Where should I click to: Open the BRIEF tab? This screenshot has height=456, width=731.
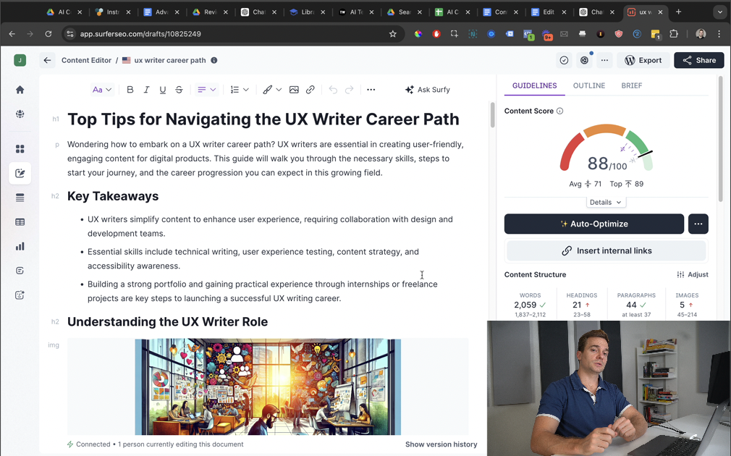point(631,85)
